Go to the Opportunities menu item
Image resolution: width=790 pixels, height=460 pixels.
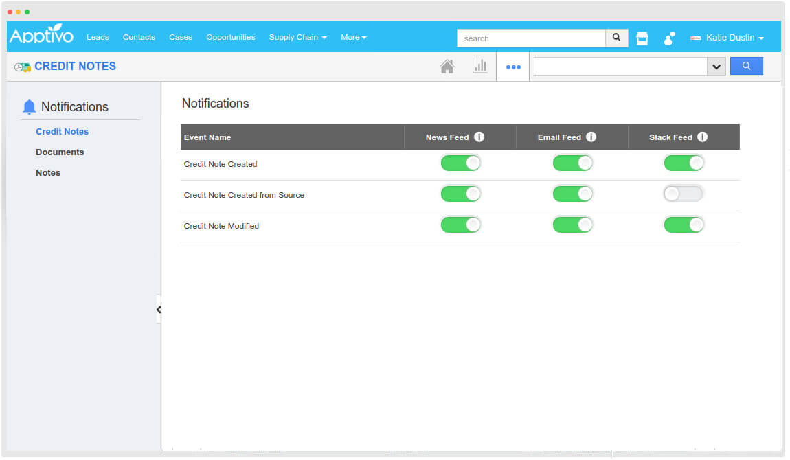tap(230, 37)
